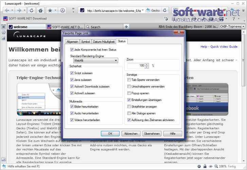Increase zoom with the up spinner arrow
This screenshot has width=247, height=170.
pos(147,64)
